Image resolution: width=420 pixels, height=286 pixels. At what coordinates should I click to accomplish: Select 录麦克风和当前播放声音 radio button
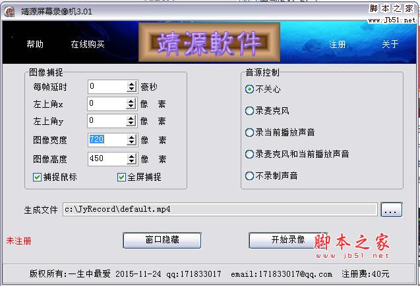[249, 154]
